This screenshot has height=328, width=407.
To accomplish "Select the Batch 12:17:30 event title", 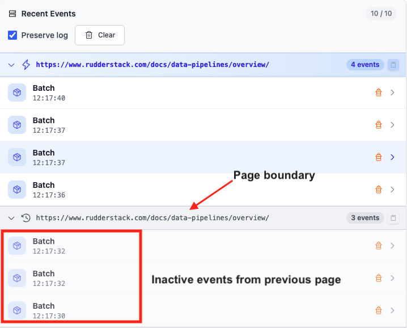I will point(44,306).
